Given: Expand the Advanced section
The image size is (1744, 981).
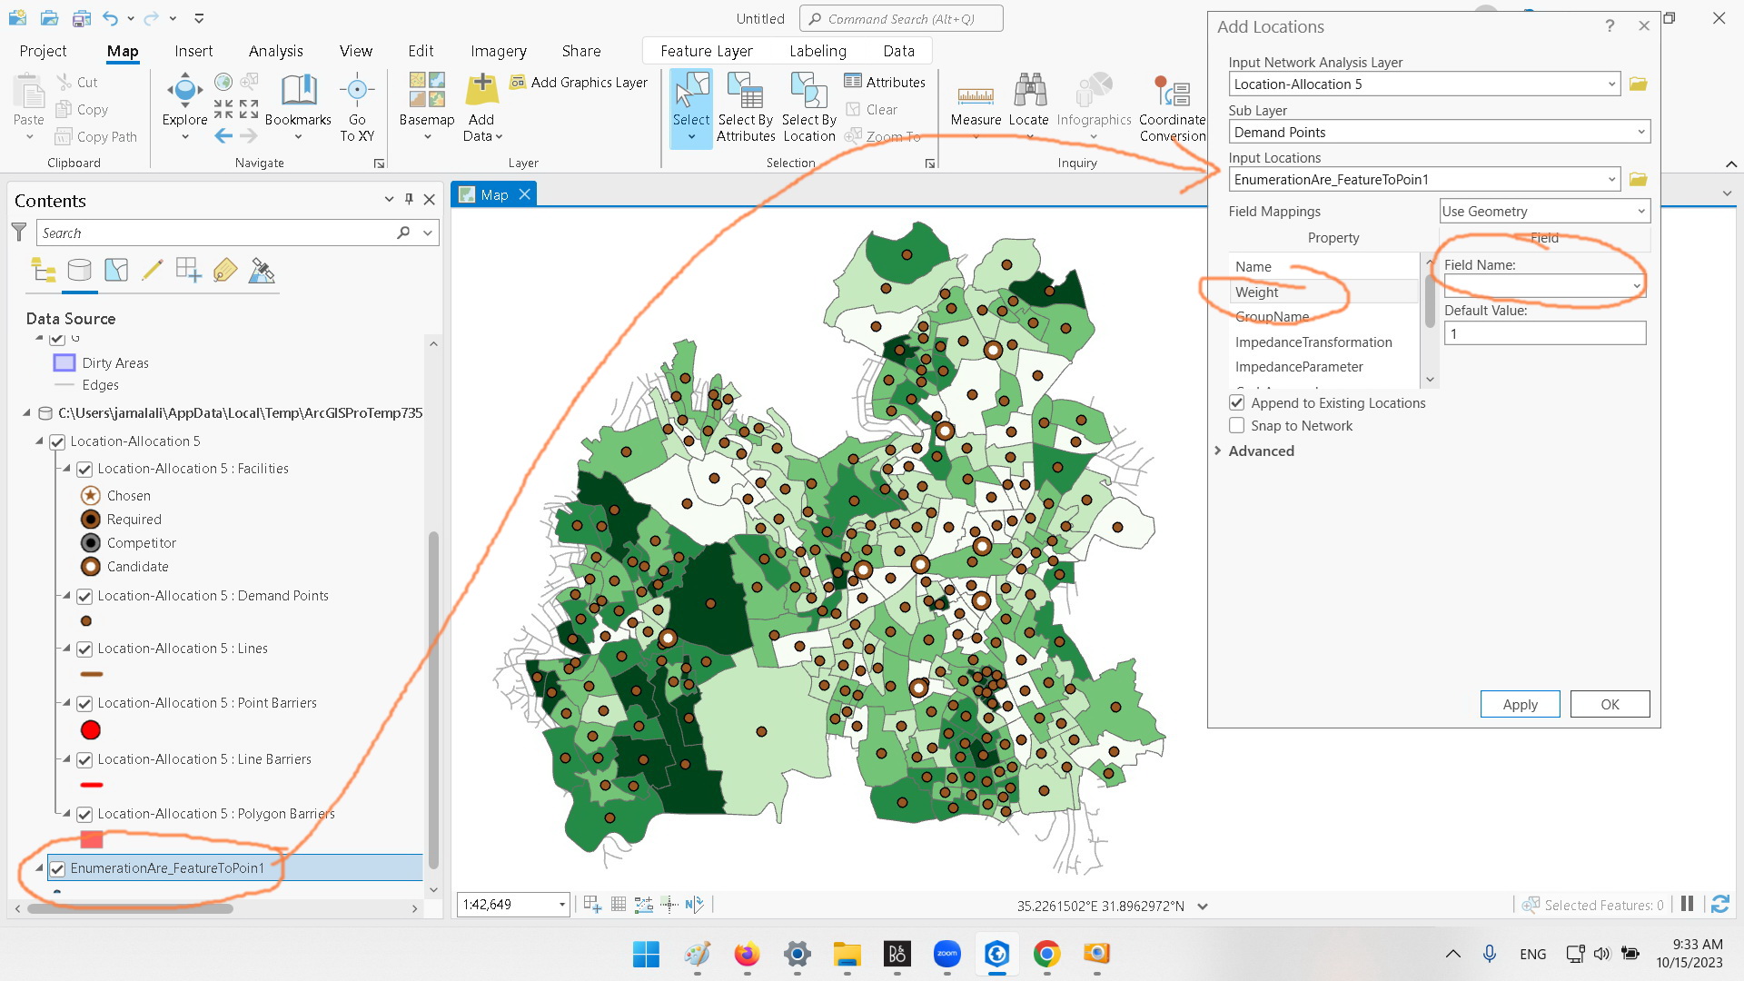Looking at the screenshot, I should (1261, 451).
